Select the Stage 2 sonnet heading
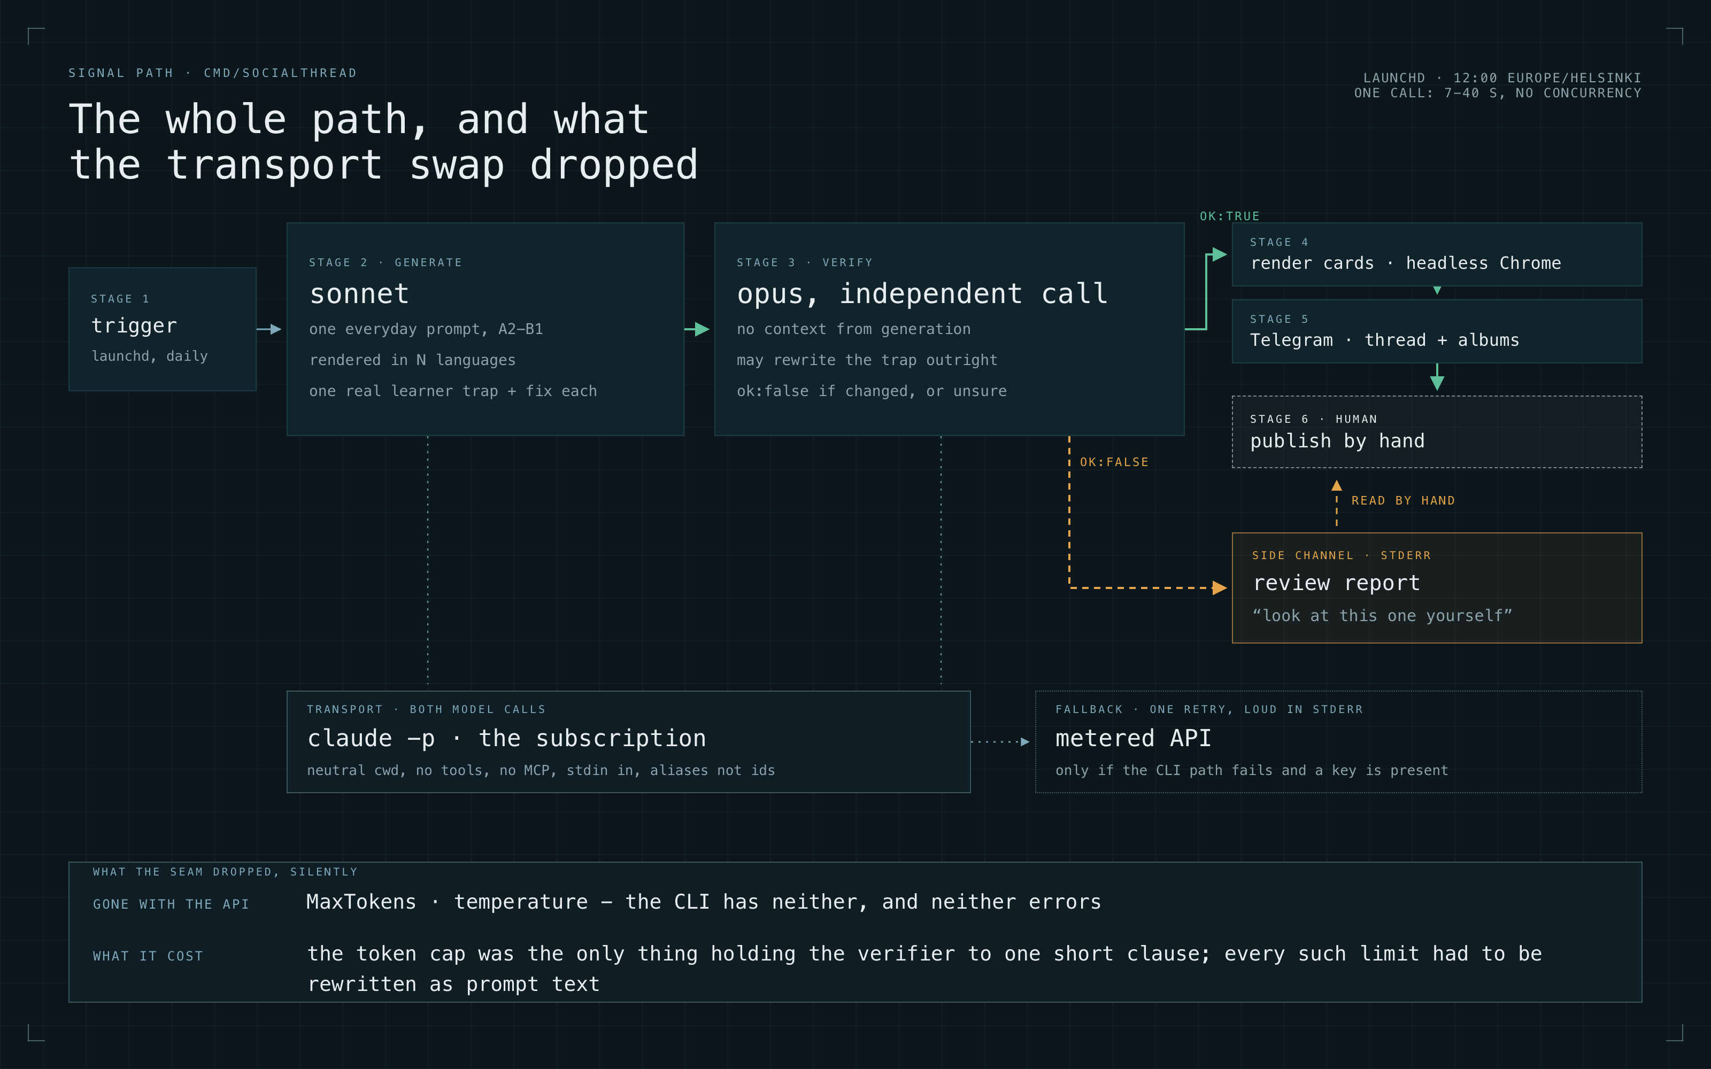This screenshot has height=1069, width=1711. point(359,293)
